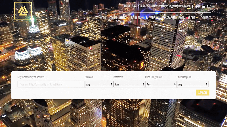Expand the Bathroom dropdown

pyautogui.click(x=129, y=84)
